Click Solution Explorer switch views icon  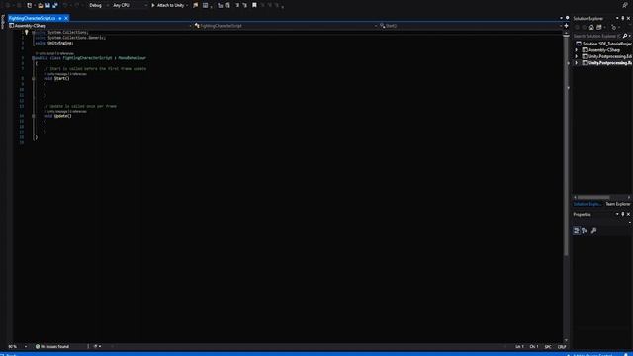tap(599, 27)
